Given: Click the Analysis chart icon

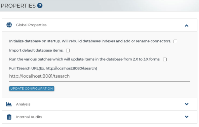Looking at the screenshot, I should pyautogui.click(x=9, y=104).
